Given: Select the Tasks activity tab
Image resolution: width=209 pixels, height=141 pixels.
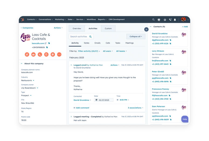Looking at the screenshot, I should pos(118,43).
